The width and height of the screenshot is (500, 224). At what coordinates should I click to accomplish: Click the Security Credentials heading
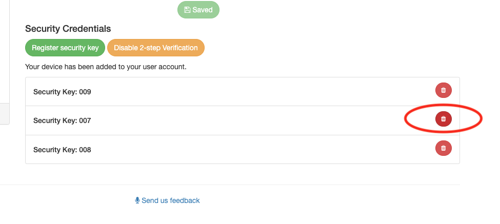(68, 29)
